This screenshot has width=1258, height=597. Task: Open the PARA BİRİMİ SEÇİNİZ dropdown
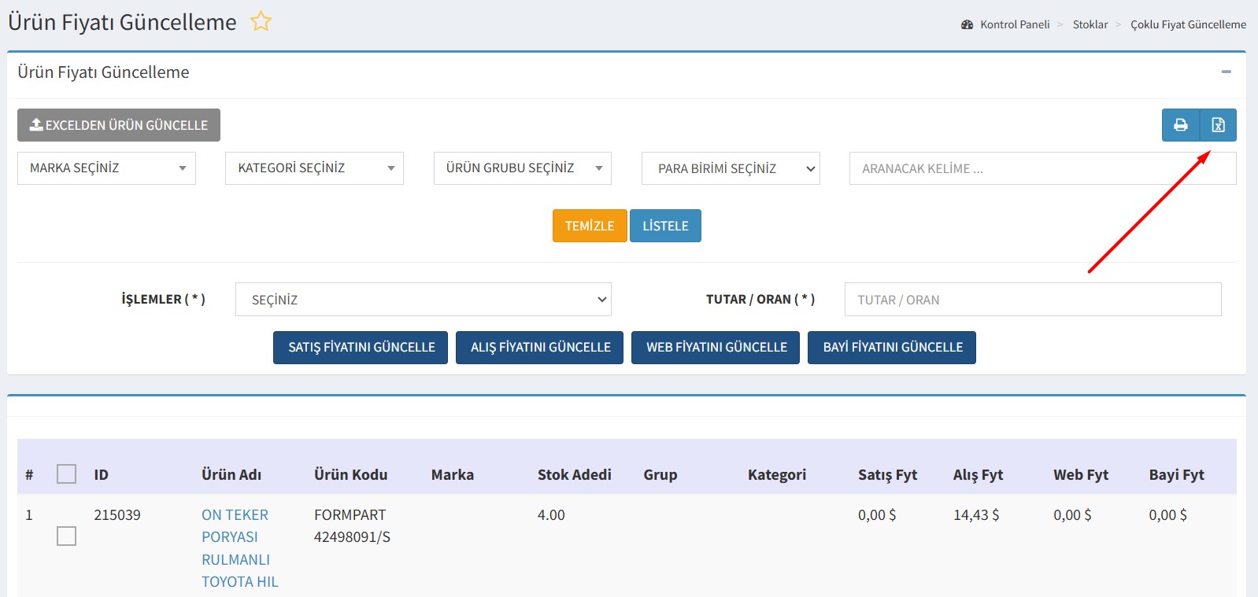[x=730, y=168]
